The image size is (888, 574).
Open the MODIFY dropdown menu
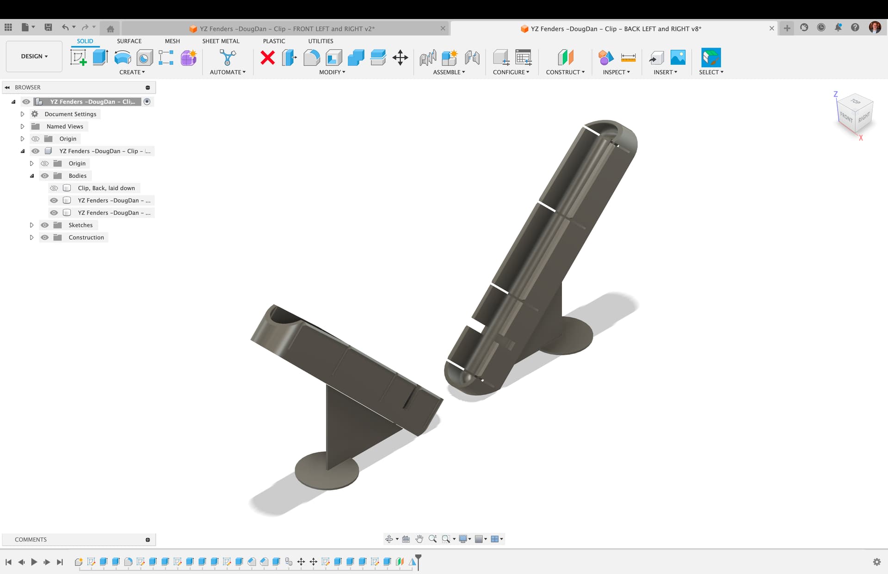[x=332, y=72]
